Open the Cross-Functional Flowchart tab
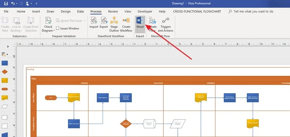Image resolution: width=290 pixels, height=137 pixels. coord(197,12)
